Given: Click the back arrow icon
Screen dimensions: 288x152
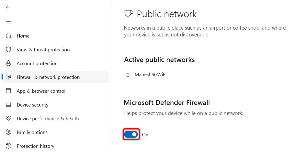Looking at the screenshot, I should (8, 8).
